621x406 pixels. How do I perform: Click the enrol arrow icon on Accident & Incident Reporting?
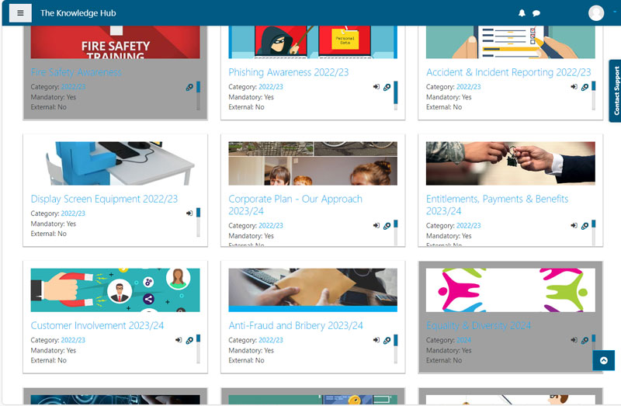pos(574,87)
